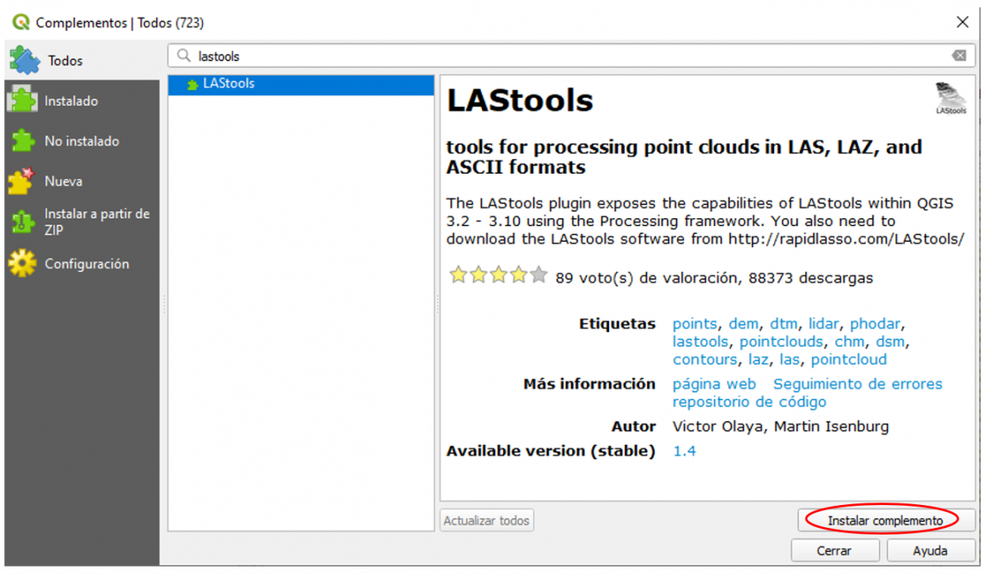Click the version 1.4 link
The width and height of the screenshot is (985, 573).
pyautogui.click(x=684, y=451)
